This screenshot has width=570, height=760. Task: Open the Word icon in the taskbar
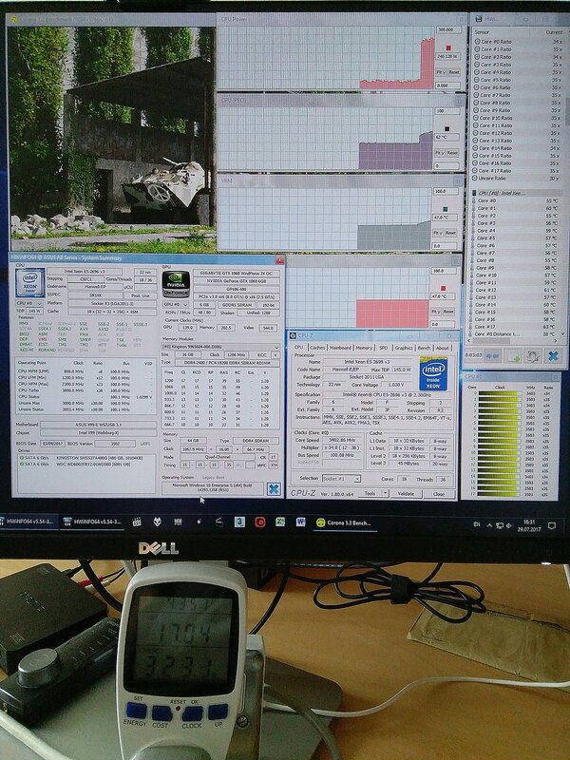pyautogui.click(x=301, y=522)
